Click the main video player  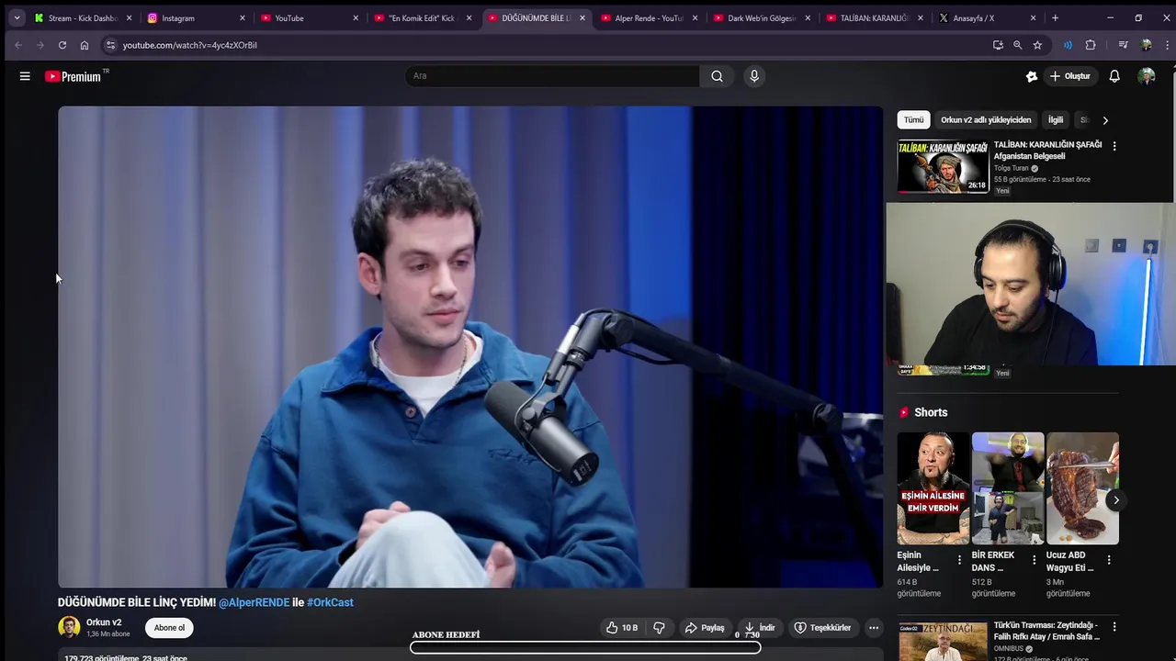(470, 347)
